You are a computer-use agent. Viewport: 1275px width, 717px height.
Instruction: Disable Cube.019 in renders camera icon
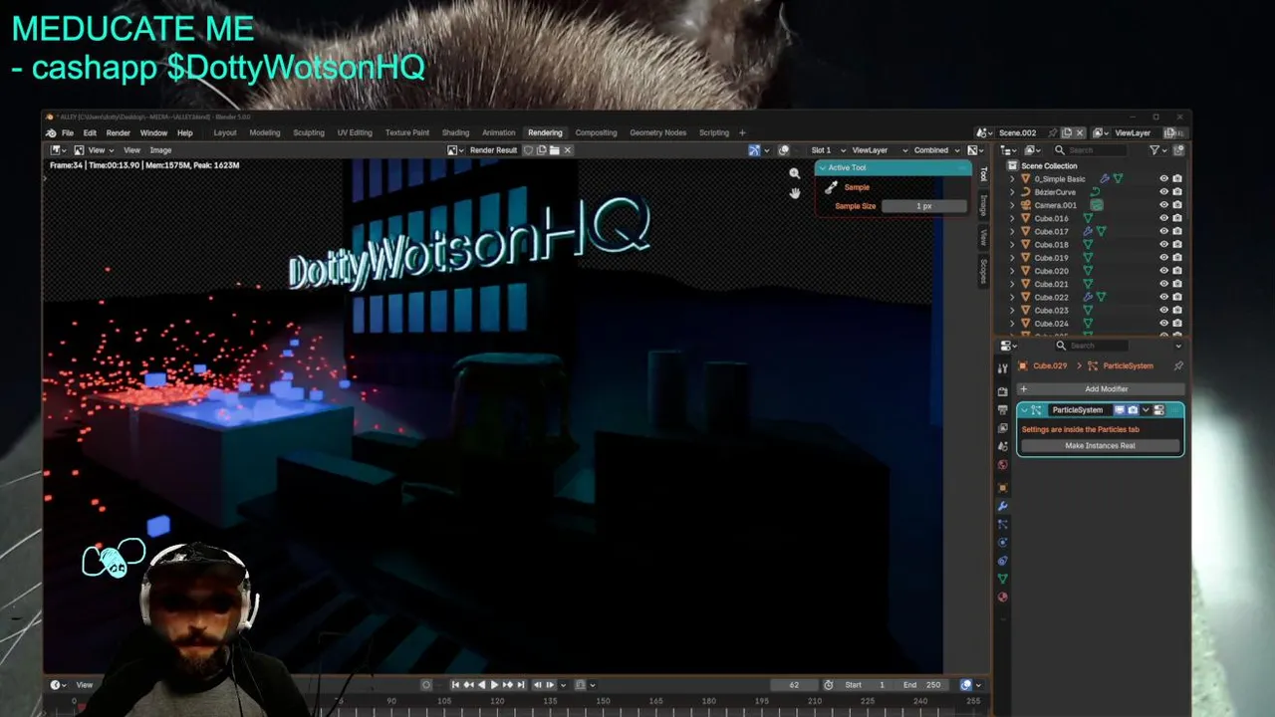tap(1177, 258)
